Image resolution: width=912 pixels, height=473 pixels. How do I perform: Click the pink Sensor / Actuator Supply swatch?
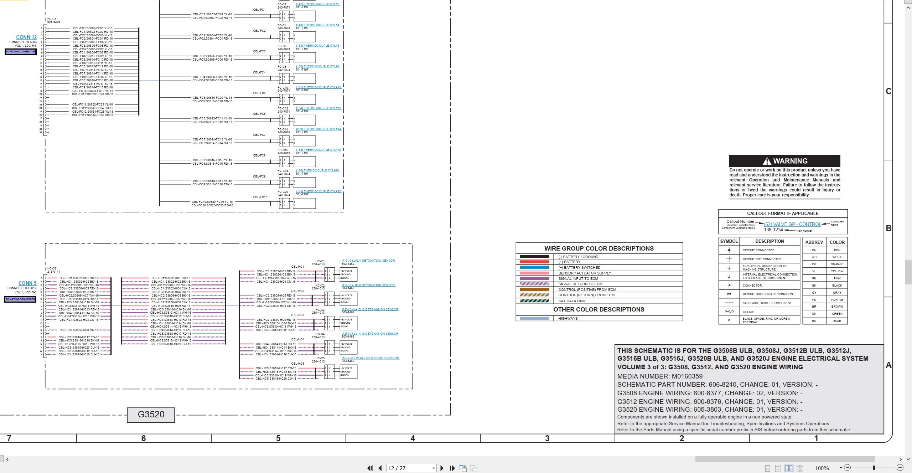(534, 273)
